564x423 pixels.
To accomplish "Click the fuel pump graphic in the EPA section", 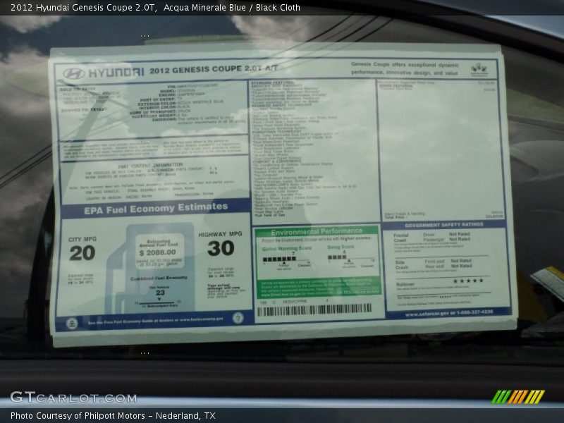I will 150,268.
